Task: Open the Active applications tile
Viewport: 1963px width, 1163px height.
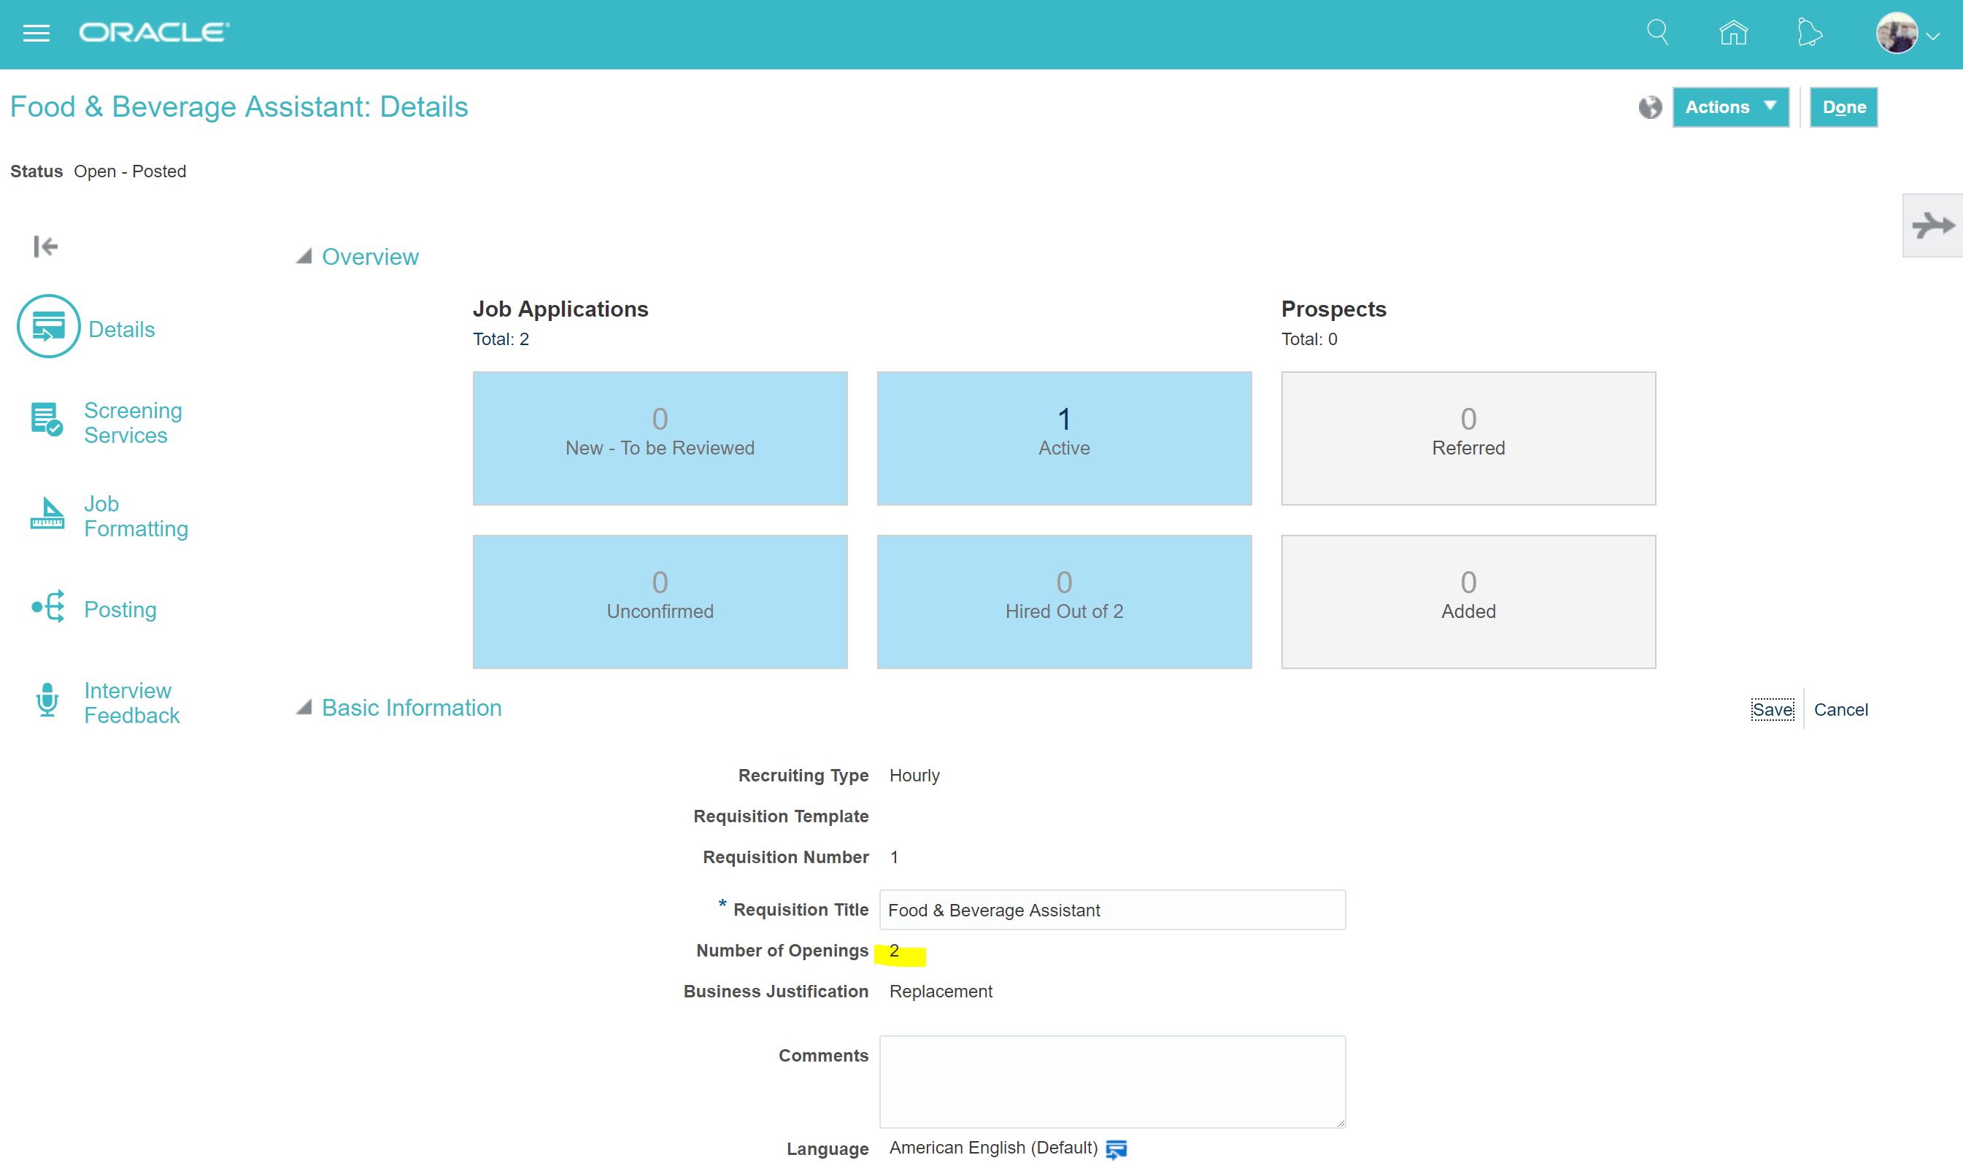Action: tap(1064, 438)
